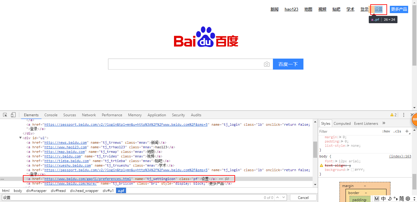Open the DevTools three-dot customize menu
Screen dimensions: 417x202
point(404,115)
